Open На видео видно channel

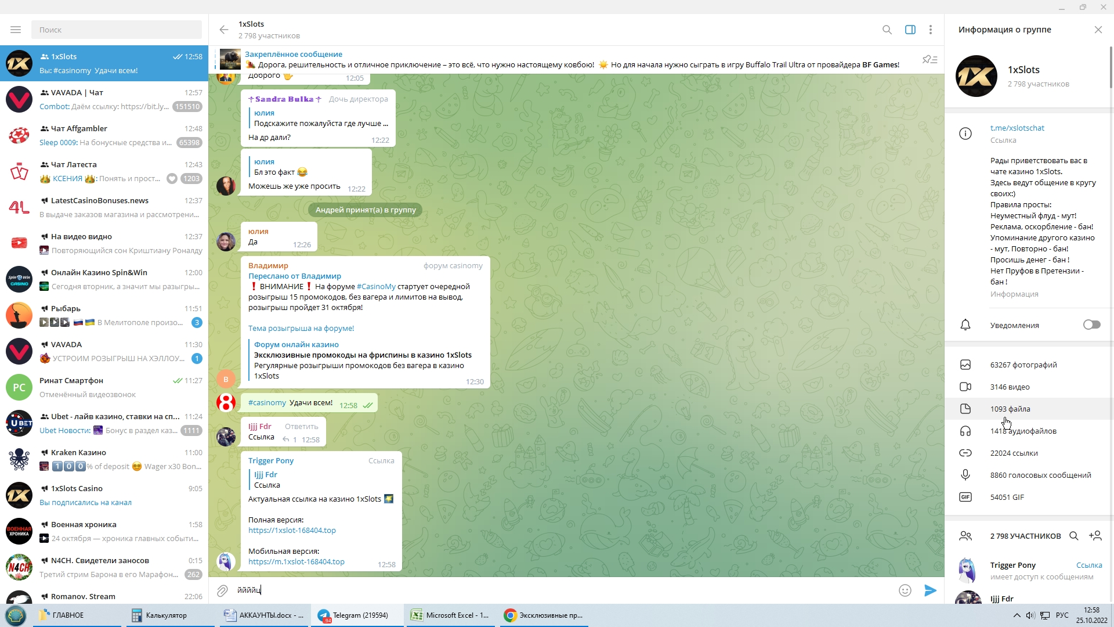(x=104, y=243)
